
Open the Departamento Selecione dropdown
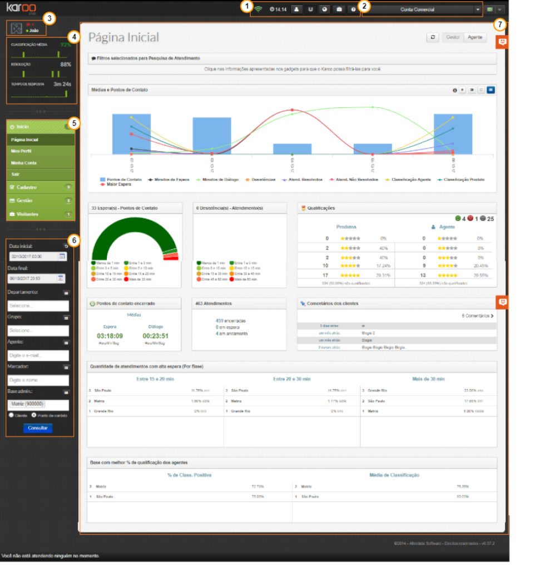38,306
